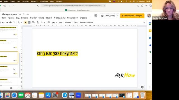Open the Правка menu in Slides

point(11,18)
